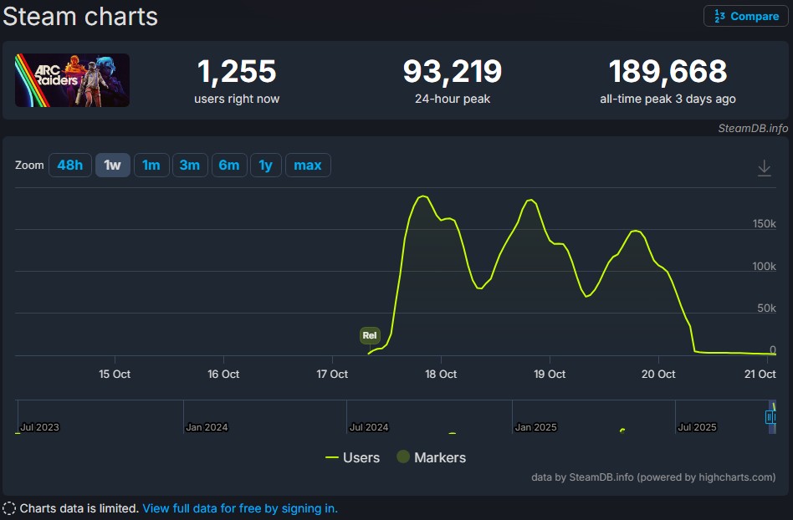
Task: Zoom the chart to 6m
Action: pos(228,166)
